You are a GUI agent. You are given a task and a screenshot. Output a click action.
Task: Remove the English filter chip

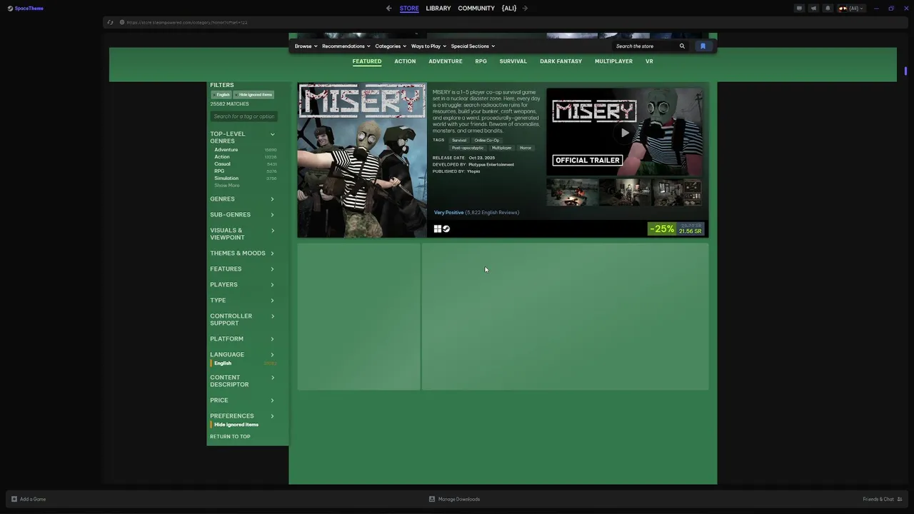[221, 94]
